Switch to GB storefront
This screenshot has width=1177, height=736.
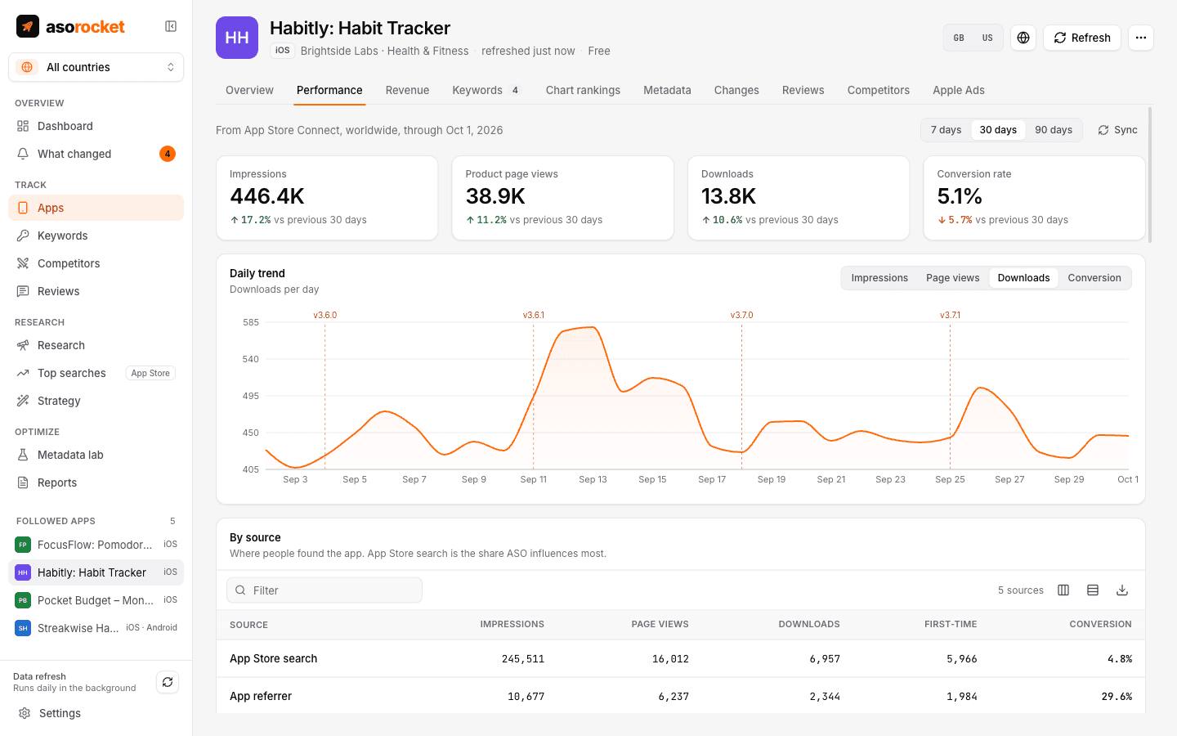(x=959, y=38)
